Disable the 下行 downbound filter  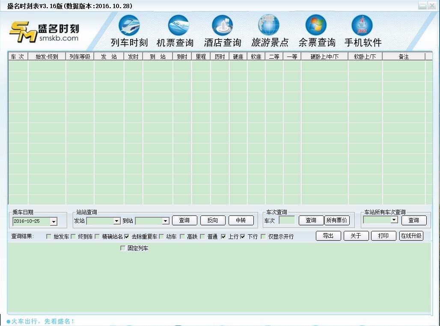(x=243, y=236)
